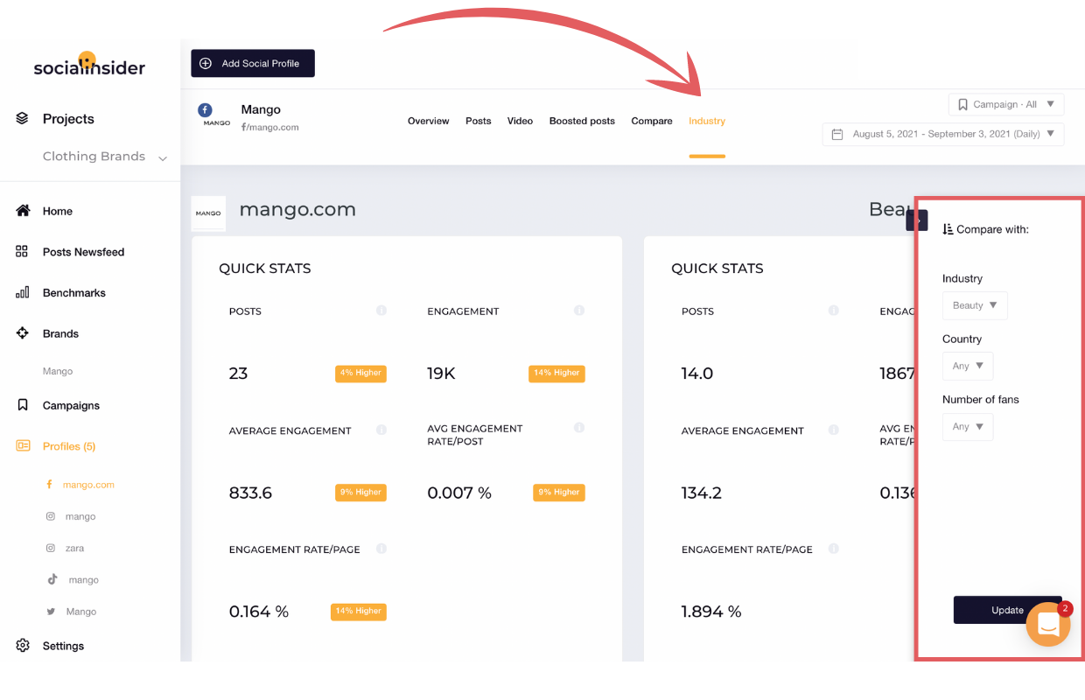
Task: Open Benchmarks in the sidebar
Action: point(74,293)
